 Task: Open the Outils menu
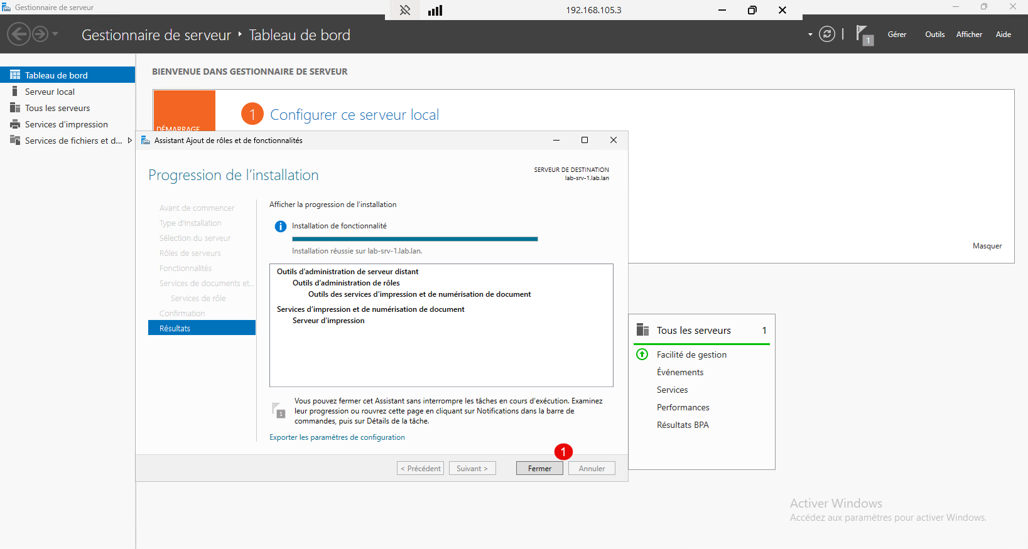click(x=934, y=35)
